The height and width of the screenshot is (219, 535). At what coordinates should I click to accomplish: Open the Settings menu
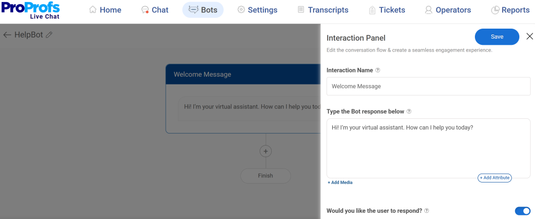point(257,10)
